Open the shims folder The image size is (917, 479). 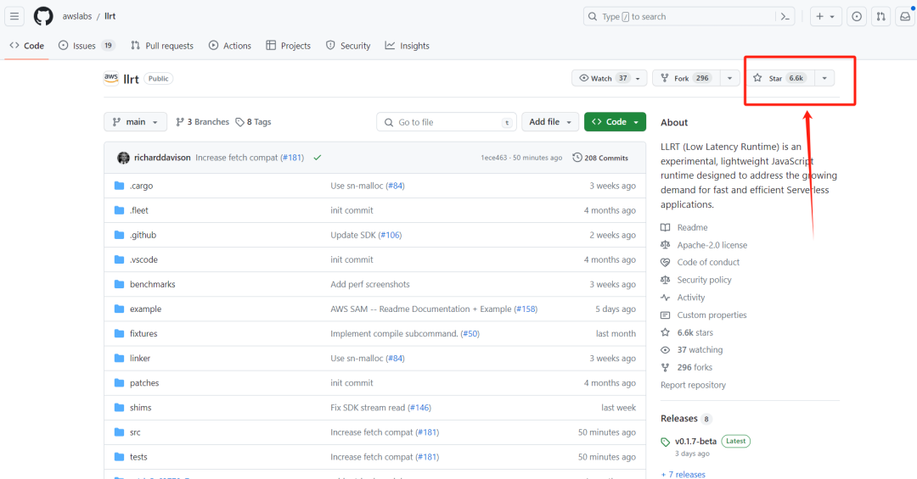pos(140,408)
